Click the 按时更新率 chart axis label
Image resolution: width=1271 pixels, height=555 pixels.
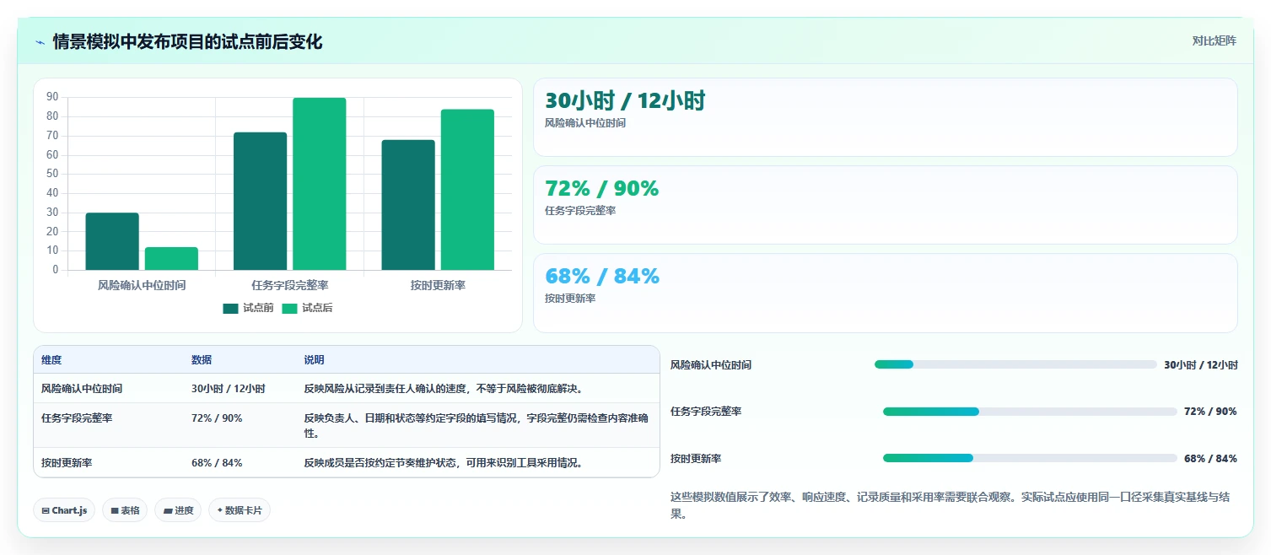point(438,285)
